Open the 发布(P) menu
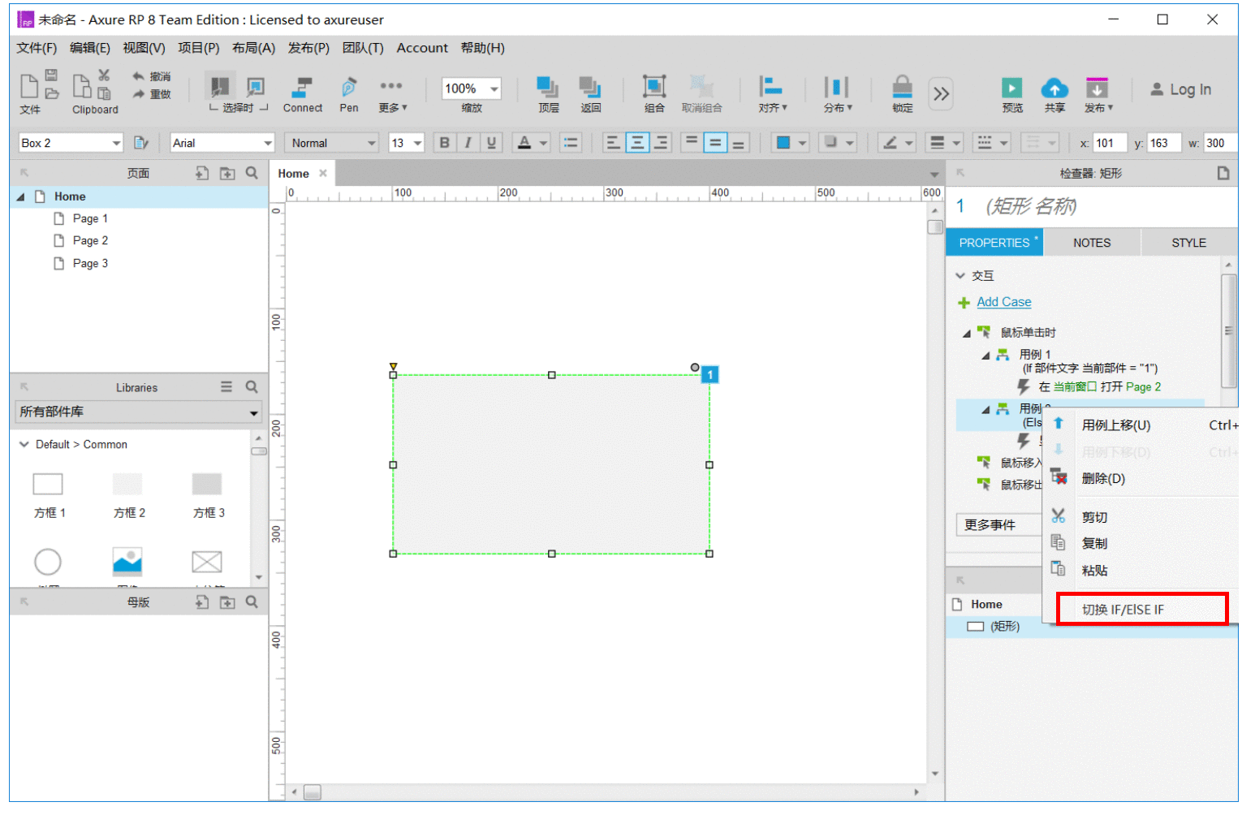This screenshot has width=1255, height=815. coord(308,48)
